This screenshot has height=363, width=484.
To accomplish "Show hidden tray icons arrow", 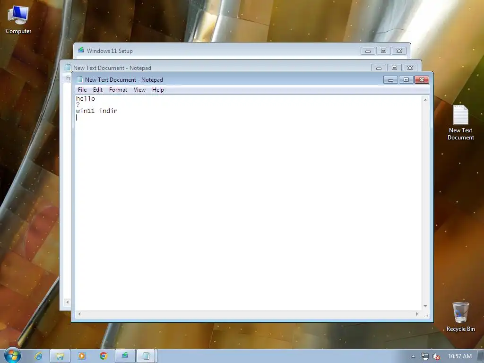I will click(413, 356).
